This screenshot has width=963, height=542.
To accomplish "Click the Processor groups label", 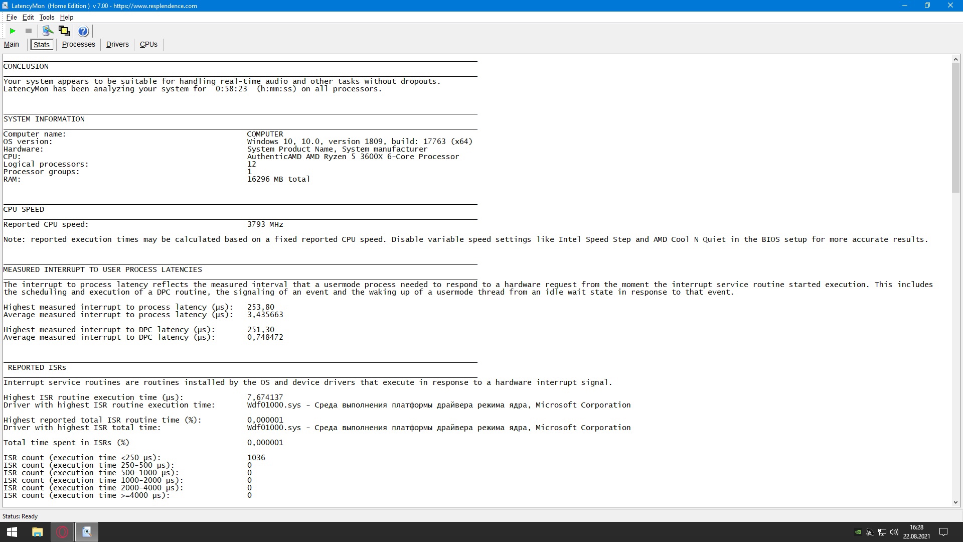I will [x=42, y=172].
